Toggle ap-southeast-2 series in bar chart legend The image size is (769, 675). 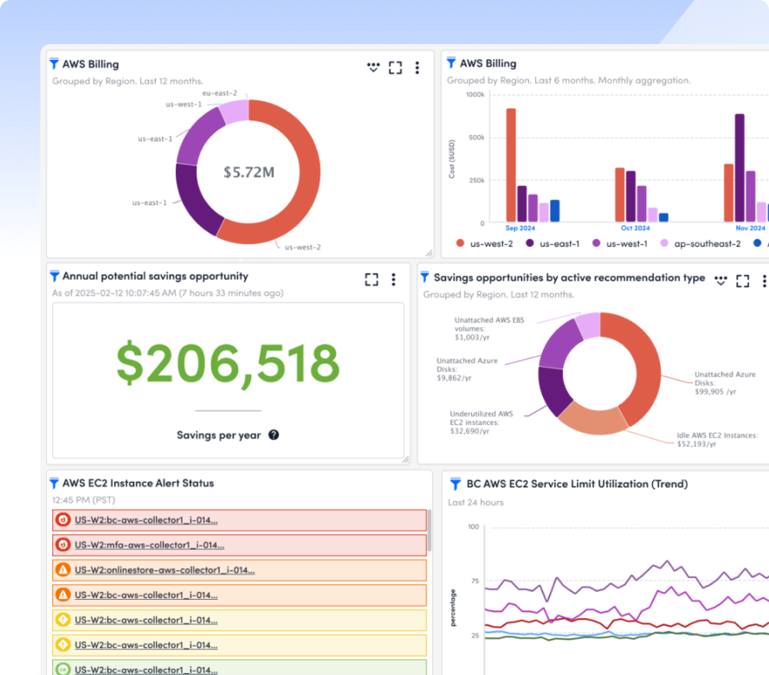tap(701, 244)
